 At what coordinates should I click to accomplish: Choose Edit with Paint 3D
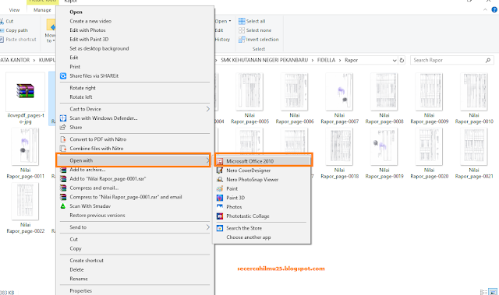(x=89, y=40)
